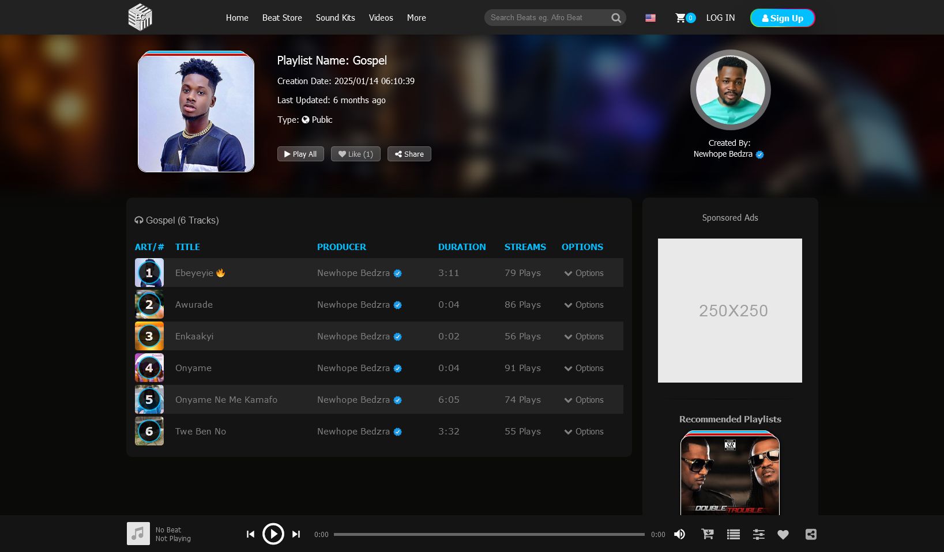Skip to previous track in player
This screenshot has width=944, height=552.
click(x=250, y=534)
